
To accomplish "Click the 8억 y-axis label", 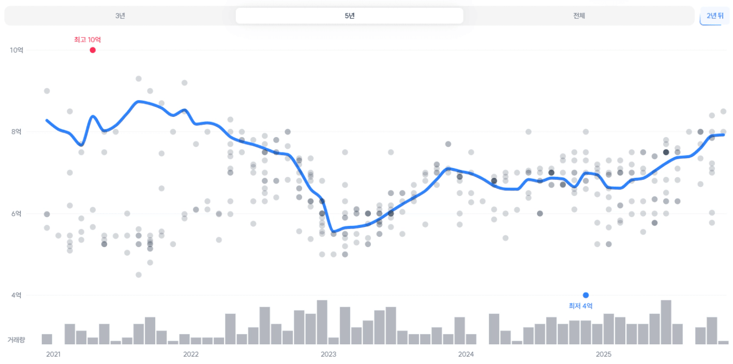I will [x=17, y=132].
